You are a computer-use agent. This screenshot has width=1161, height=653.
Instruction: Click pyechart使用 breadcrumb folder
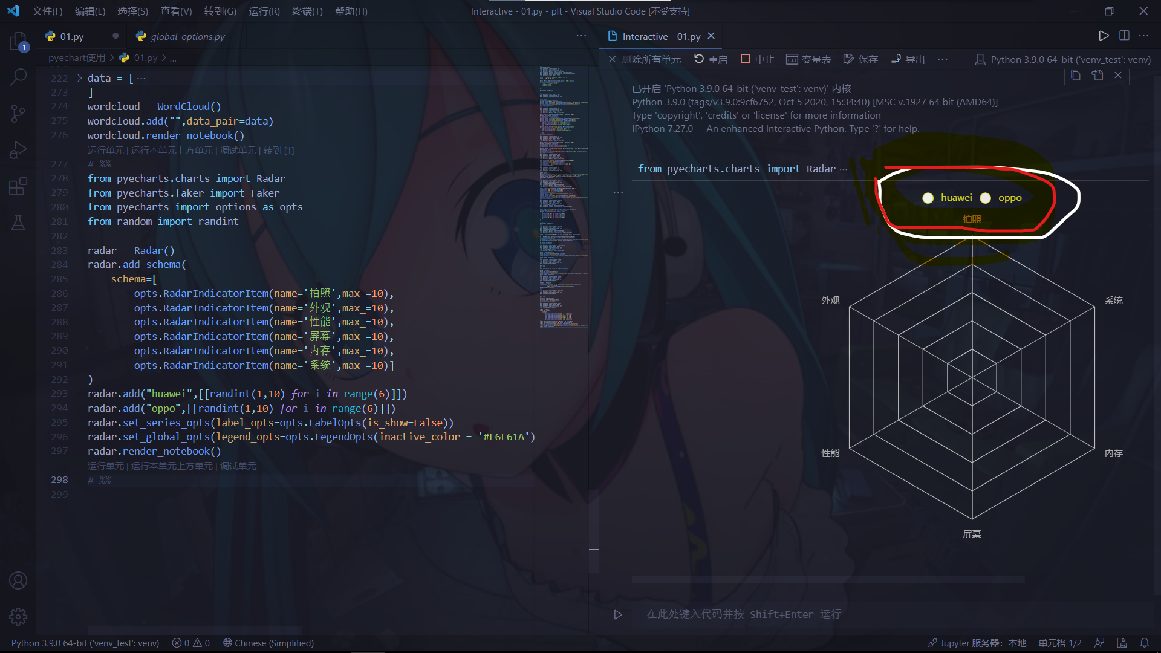[76, 58]
